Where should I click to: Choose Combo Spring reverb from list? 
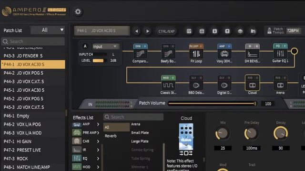142,150
